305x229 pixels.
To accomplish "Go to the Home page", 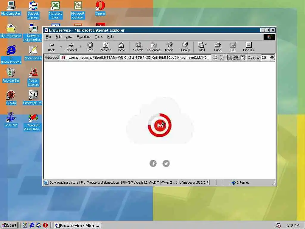I will point(121,47).
